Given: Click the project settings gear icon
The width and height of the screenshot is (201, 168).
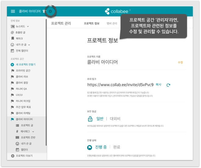Looking at the screenshot, I should [50, 11].
